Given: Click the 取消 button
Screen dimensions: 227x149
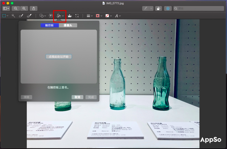Looking at the screenshot, I should click(x=78, y=97).
